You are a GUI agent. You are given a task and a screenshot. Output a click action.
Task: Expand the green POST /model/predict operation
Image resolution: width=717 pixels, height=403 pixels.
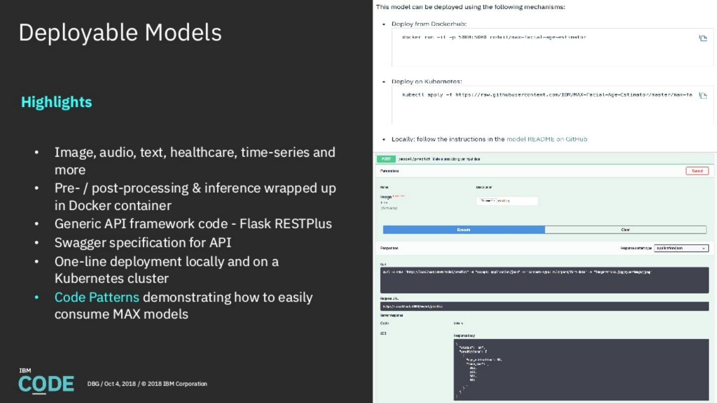point(545,159)
